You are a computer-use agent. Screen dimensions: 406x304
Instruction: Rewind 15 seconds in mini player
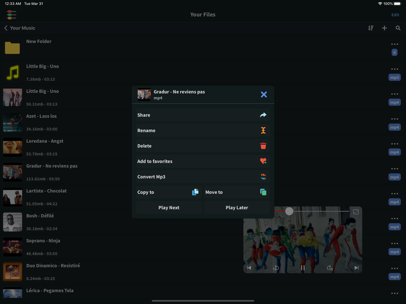pos(276,268)
